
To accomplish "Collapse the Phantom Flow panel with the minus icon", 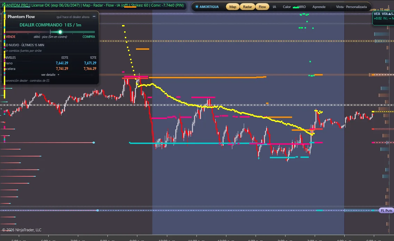I will click(x=94, y=17).
